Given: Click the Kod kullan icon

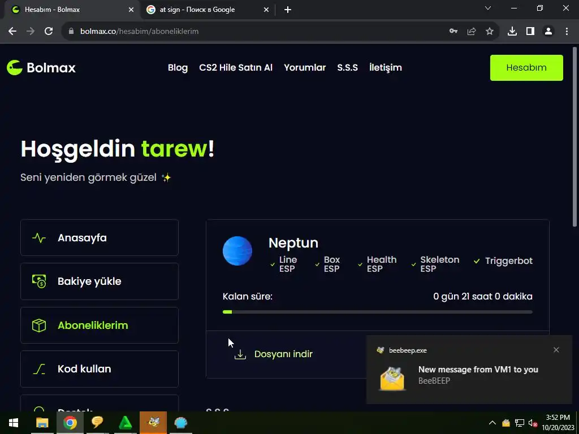Looking at the screenshot, I should coord(39,369).
